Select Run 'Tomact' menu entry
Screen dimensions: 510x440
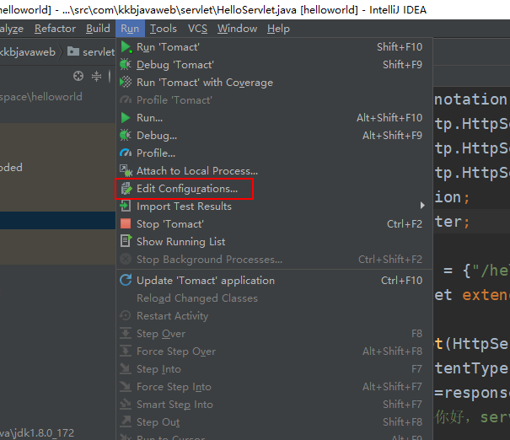coord(274,47)
